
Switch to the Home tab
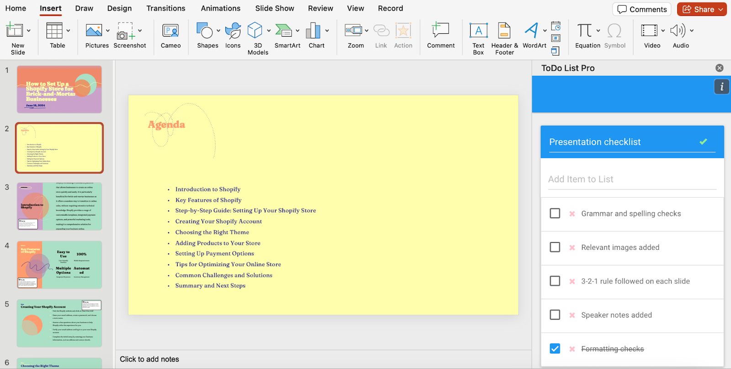(x=16, y=8)
